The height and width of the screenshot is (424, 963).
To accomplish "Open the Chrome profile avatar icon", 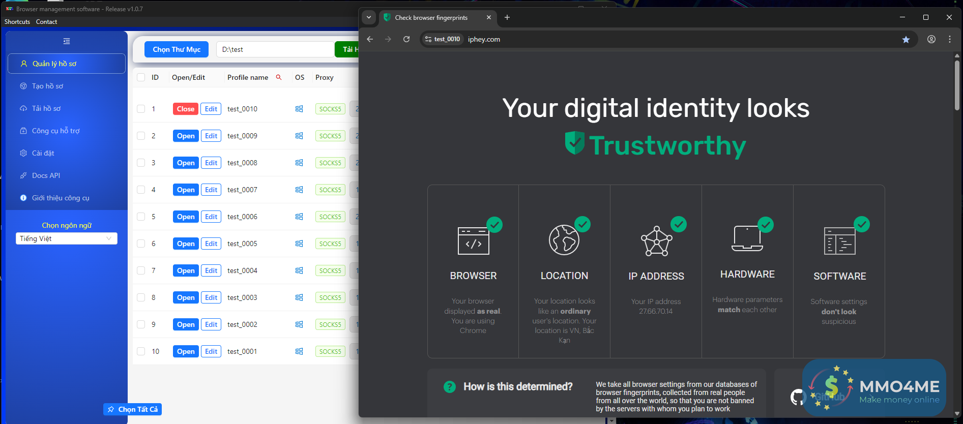I will [x=931, y=39].
